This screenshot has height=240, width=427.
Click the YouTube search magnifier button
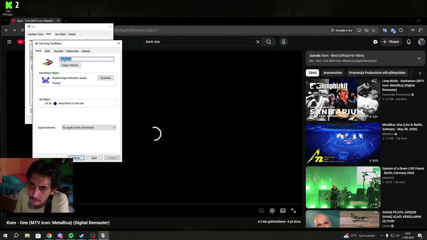tap(269, 42)
